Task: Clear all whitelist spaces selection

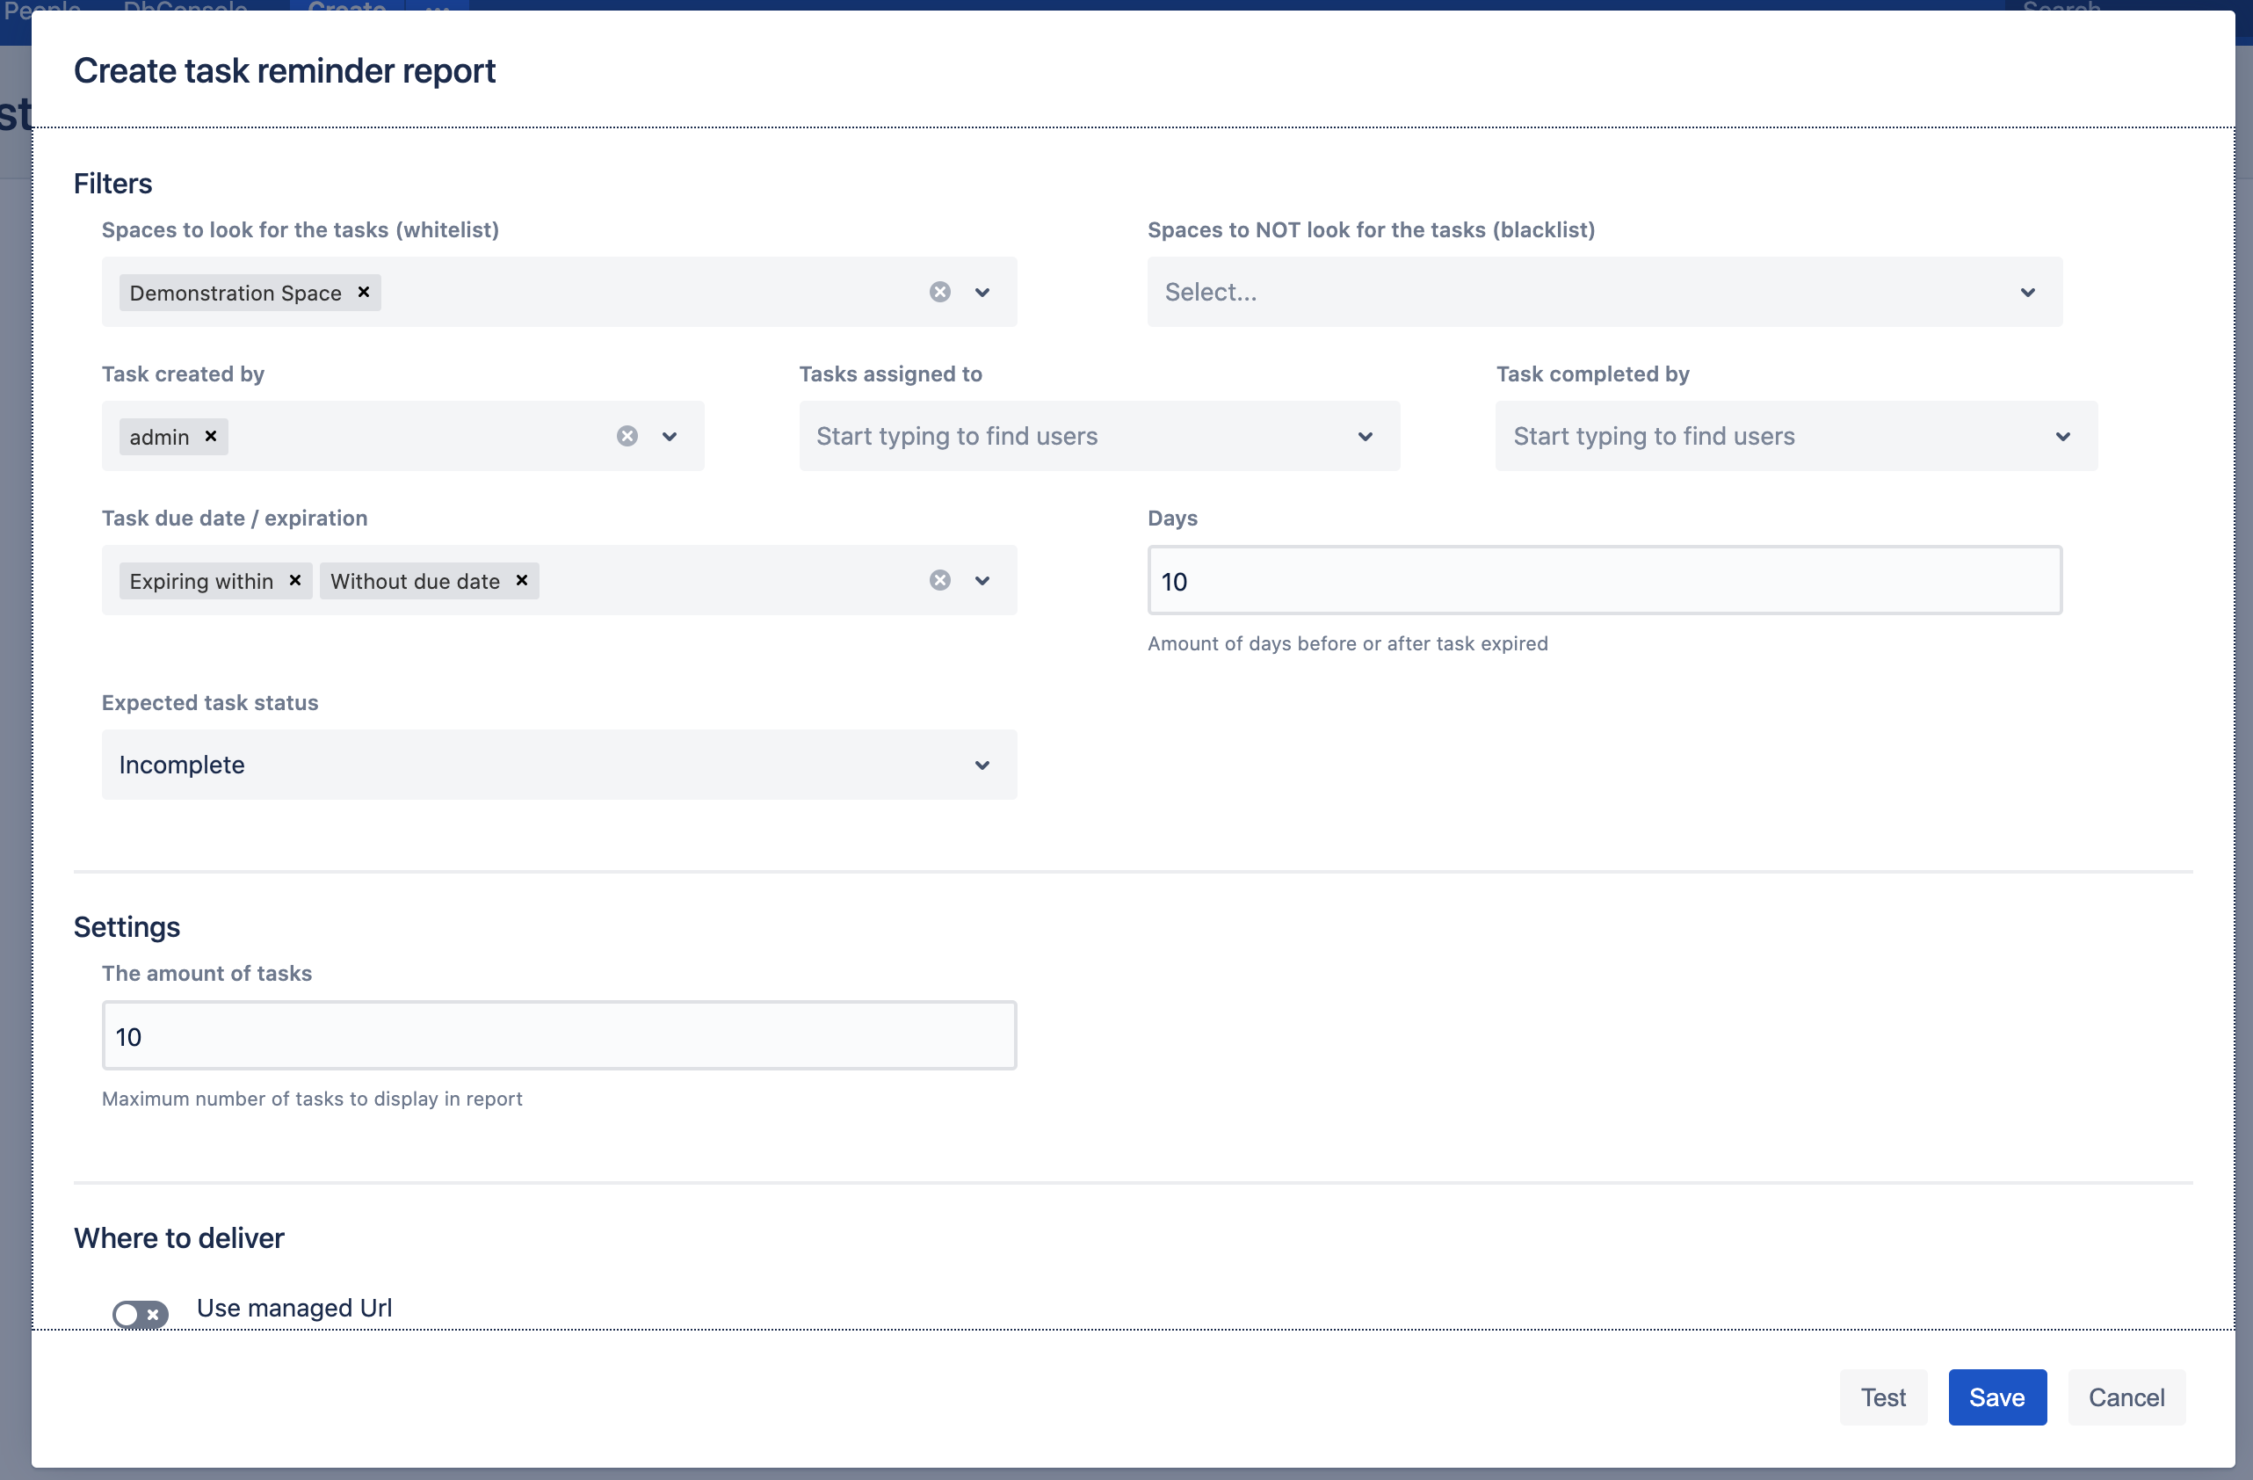Action: click(939, 293)
